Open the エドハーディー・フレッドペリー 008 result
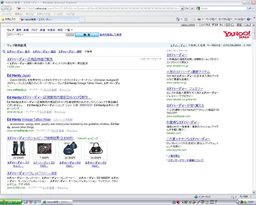Viewport: 256px width, 205px height. pyautogui.click(x=32, y=173)
